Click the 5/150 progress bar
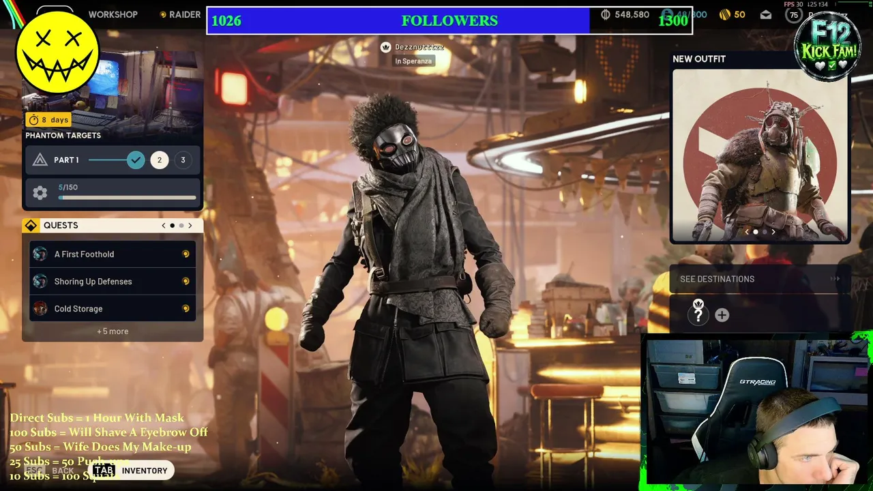Image resolution: width=873 pixels, height=491 pixels. (x=127, y=198)
